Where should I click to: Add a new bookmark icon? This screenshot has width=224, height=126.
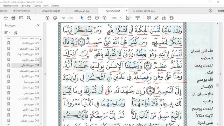click(15, 33)
